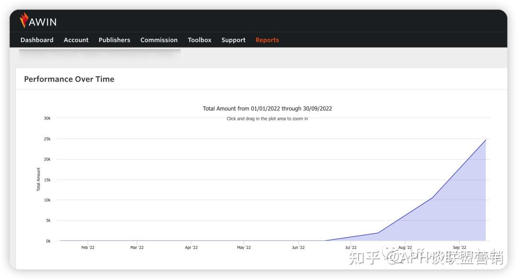Click the vertical Total Amount axis title

tap(39, 179)
